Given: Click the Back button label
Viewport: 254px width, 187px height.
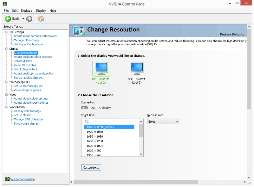Looking at the screenshot, I should click(x=16, y=19).
